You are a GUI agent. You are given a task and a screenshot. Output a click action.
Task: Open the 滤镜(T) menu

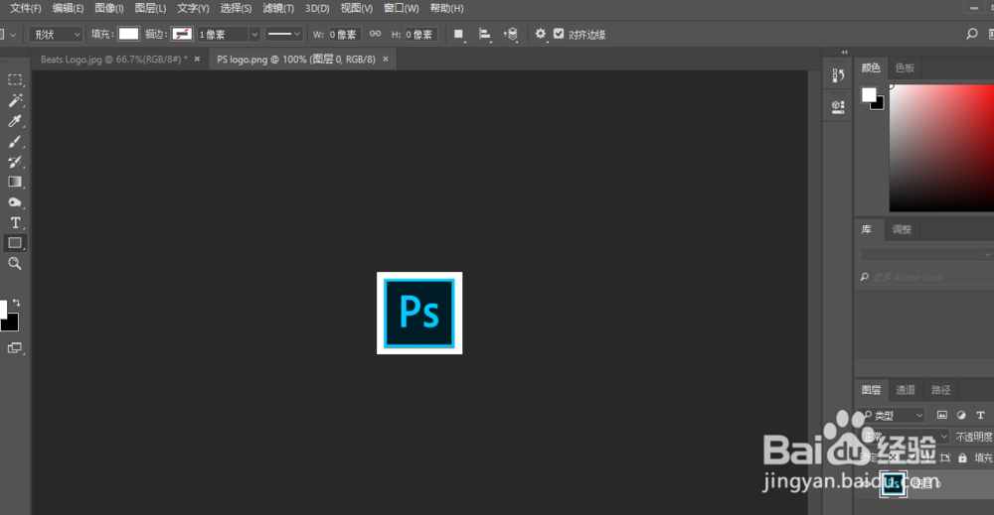tap(278, 8)
